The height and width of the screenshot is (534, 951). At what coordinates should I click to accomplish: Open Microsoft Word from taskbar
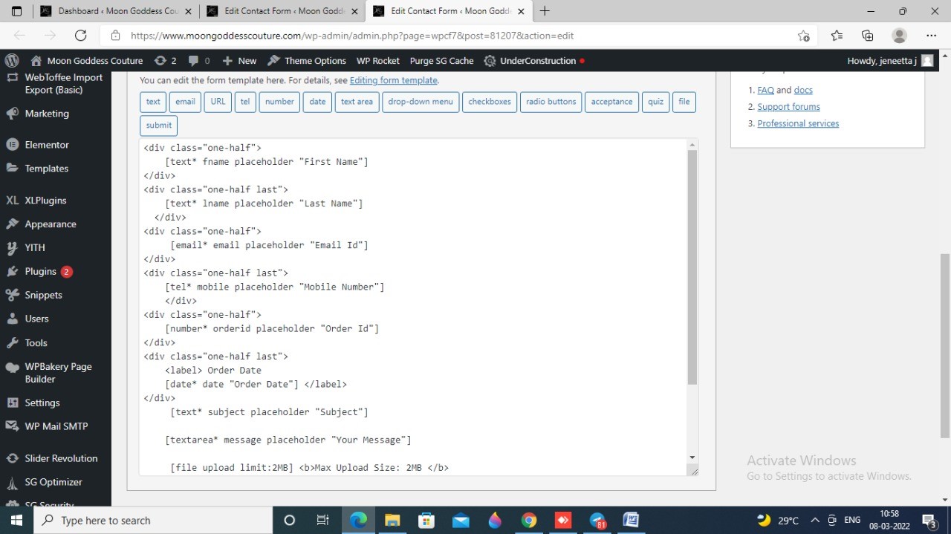coord(631,520)
